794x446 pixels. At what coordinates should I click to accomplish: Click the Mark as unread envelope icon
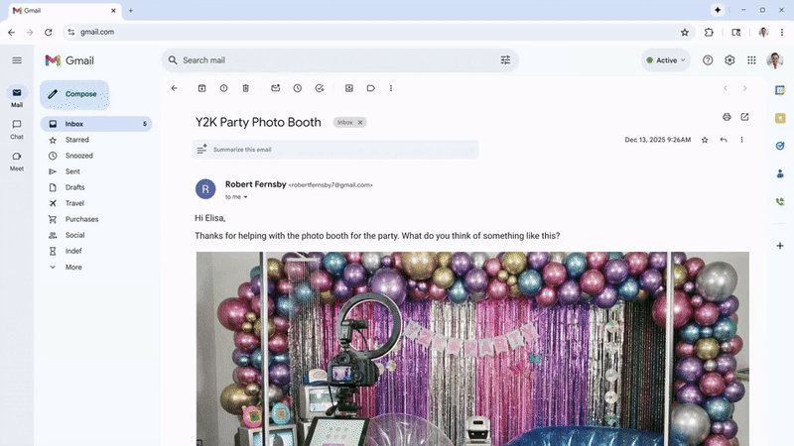[x=275, y=88]
